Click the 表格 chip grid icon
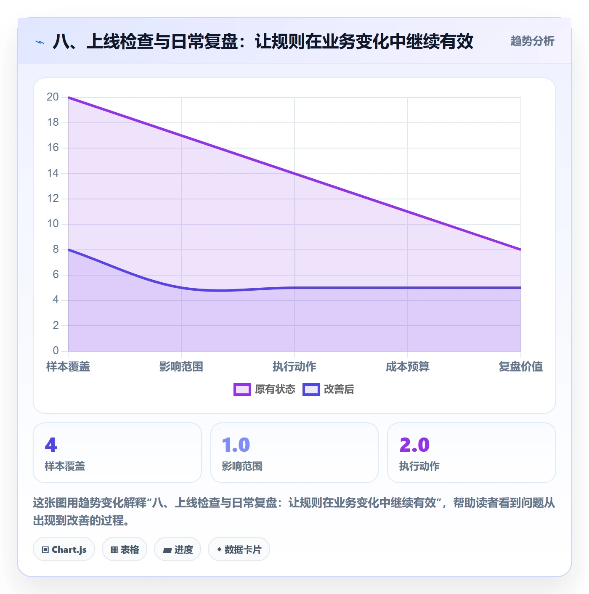 pyautogui.click(x=114, y=550)
